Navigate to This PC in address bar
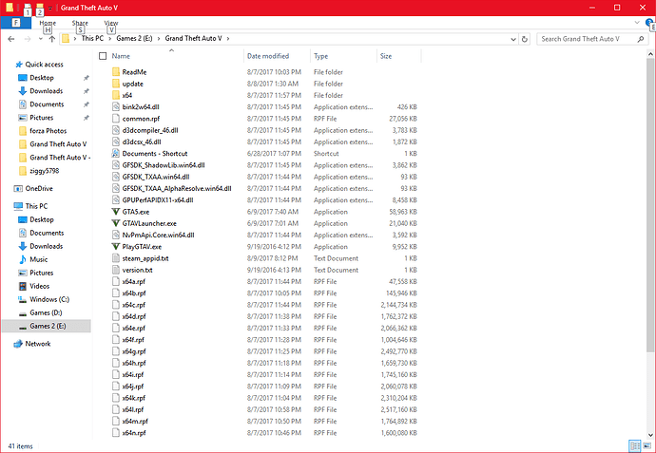Viewport: 656px width, 453px height. [92, 38]
